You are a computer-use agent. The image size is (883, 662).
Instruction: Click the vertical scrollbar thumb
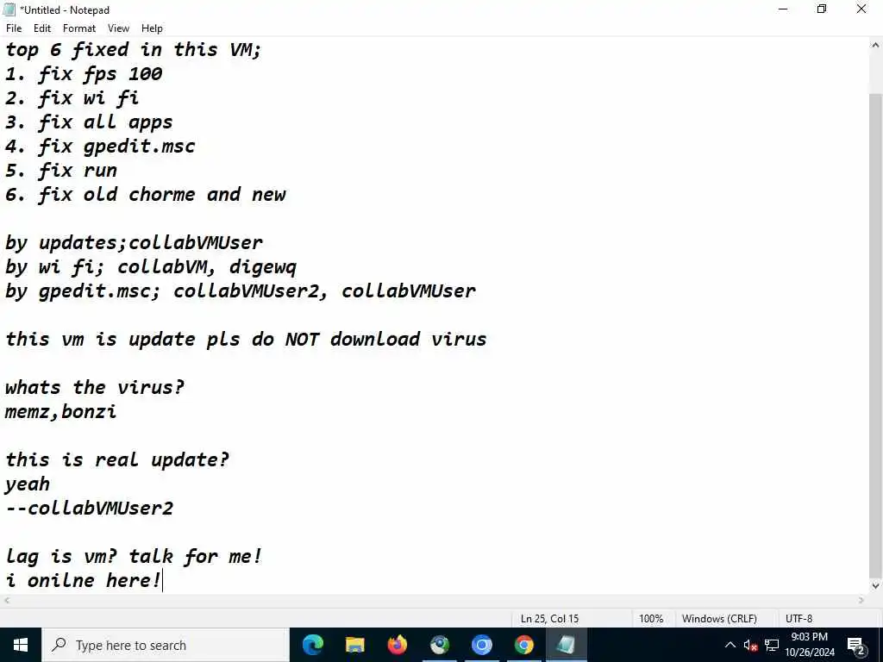coord(876,335)
